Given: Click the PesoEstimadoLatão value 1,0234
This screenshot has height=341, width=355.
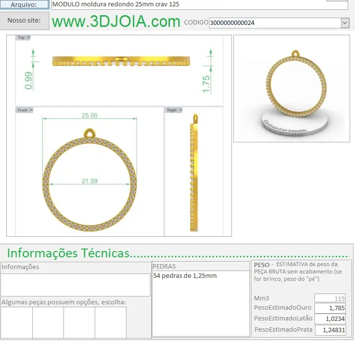Looking at the screenshot, I should point(330,319).
